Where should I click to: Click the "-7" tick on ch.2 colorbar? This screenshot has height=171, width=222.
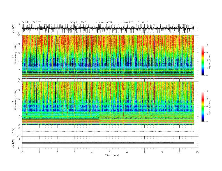[207, 122]
